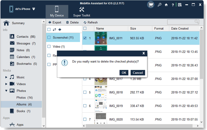Click the key registration icon
Viewport: 207px width, 130px height.
coord(159,5)
